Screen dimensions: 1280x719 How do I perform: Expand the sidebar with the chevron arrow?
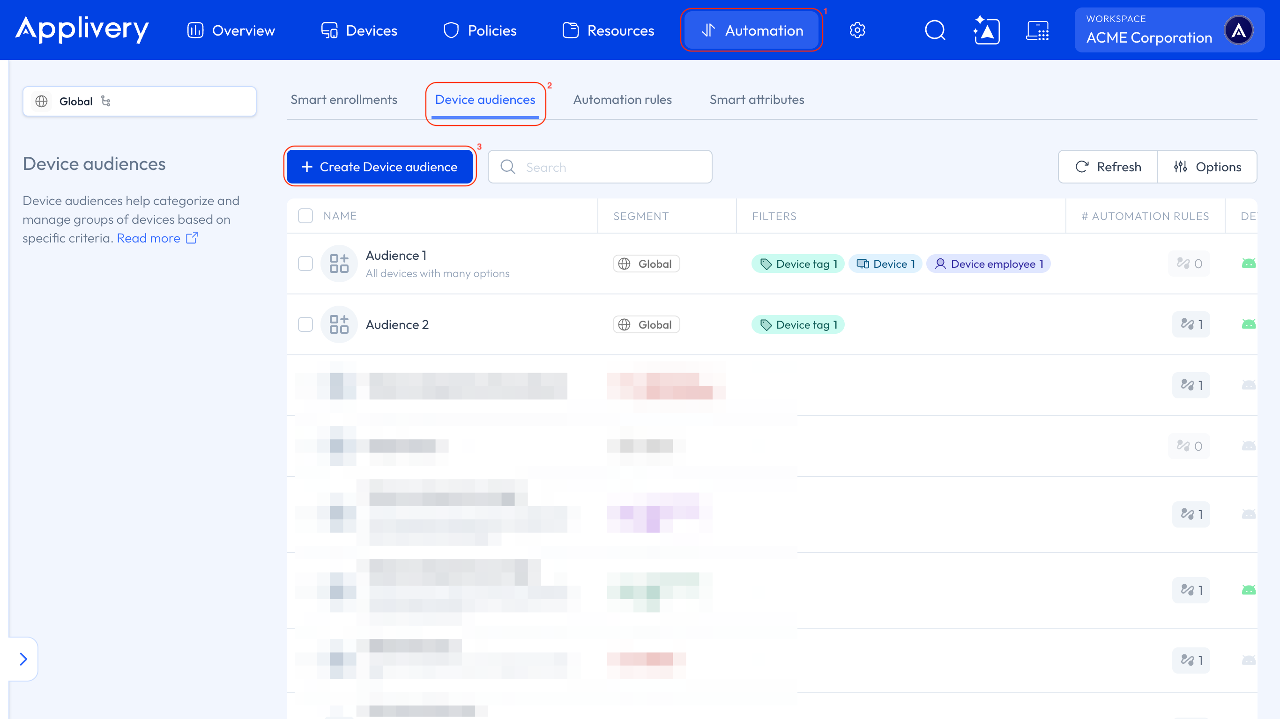coord(23,659)
